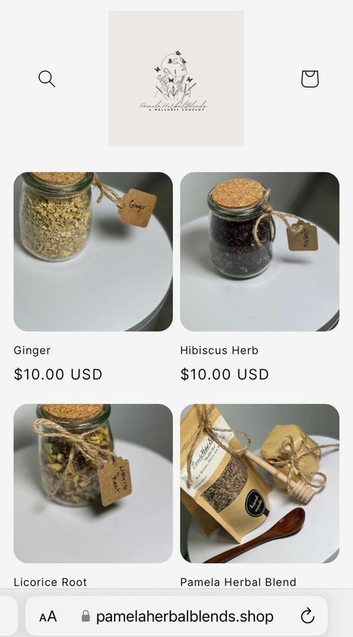Tap the padlock security icon
Screen dimensions: 353x637
85,616
